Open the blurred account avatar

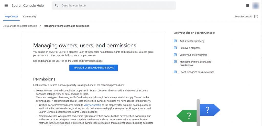256,6
